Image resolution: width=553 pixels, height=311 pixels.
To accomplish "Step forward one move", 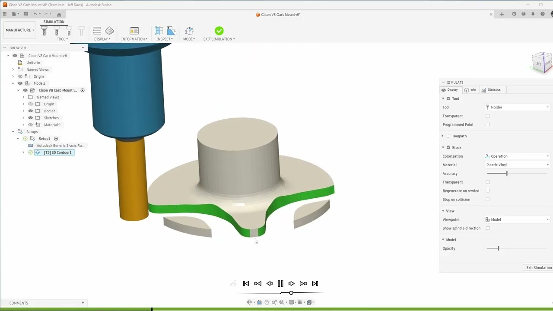I will (x=292, y=283).
